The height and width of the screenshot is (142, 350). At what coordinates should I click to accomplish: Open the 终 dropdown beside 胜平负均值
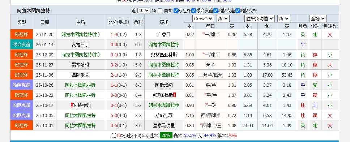(284, 19)
